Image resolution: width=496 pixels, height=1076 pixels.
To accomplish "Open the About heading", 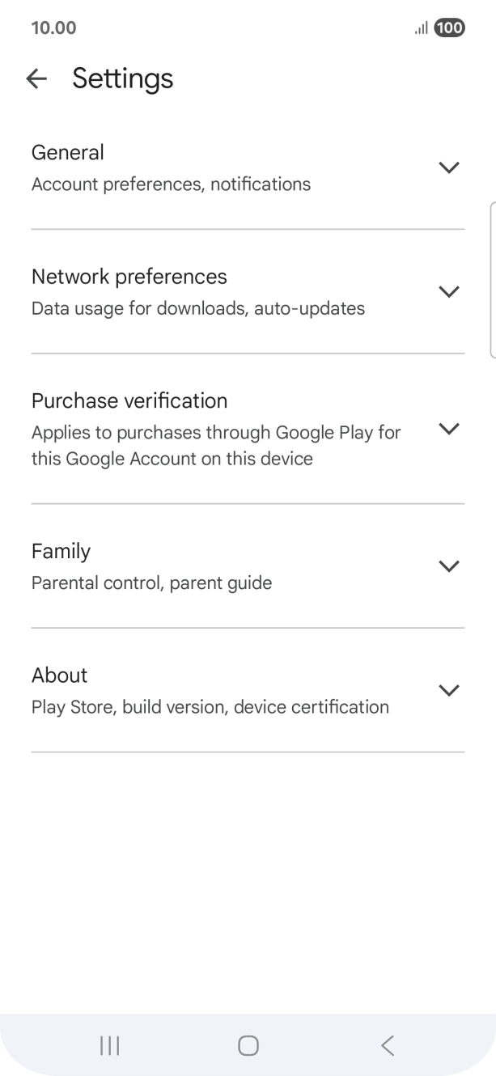I will coord(59,676).
